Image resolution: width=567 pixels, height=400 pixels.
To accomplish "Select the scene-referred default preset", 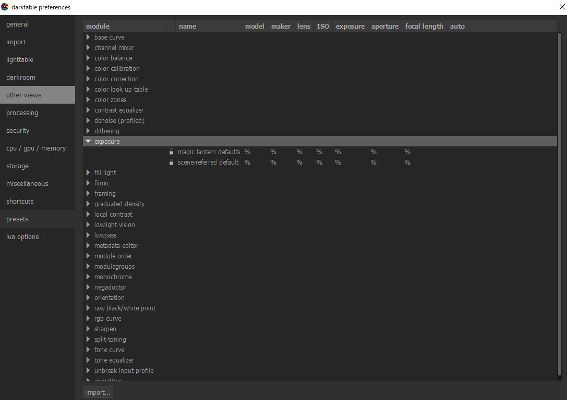I will (320, 162).
